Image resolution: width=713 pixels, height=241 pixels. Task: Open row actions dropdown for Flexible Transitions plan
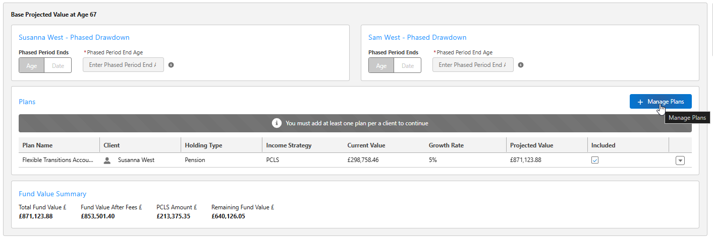tap(680, 160)
